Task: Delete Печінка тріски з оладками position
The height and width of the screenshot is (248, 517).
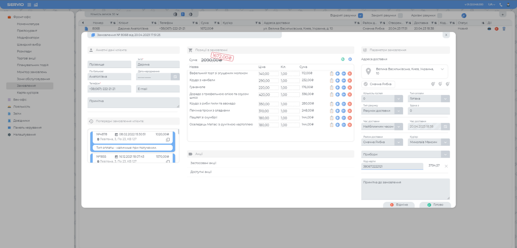Action: (350, 111)
